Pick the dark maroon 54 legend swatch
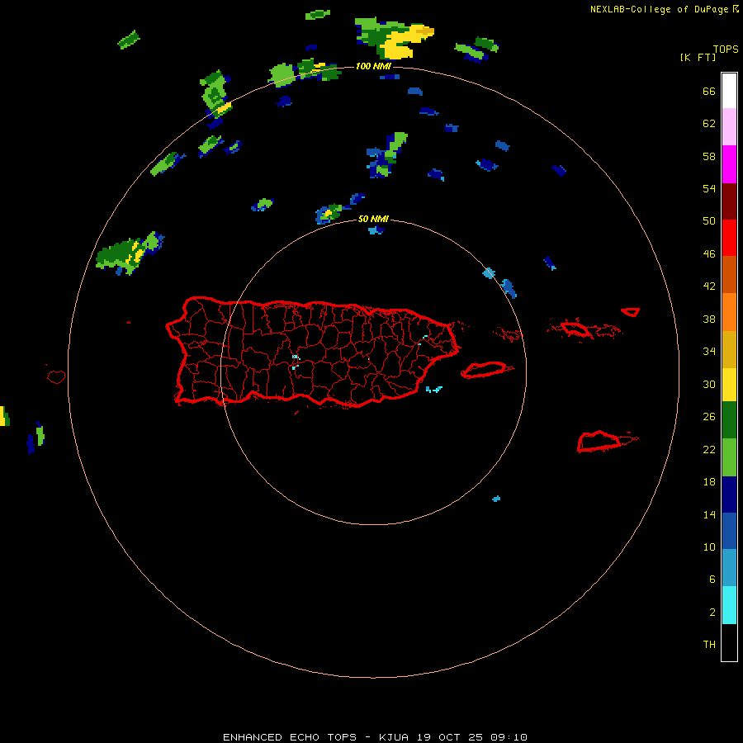Image resolution: width=743 pixels, height=743 pixels. tap(729, 201)
